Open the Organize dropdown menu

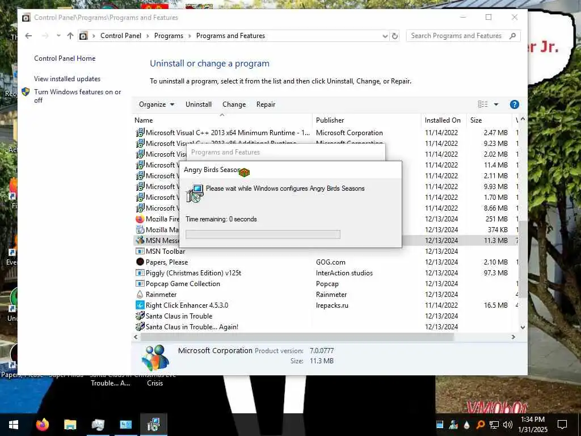click(x=157, y=104)
